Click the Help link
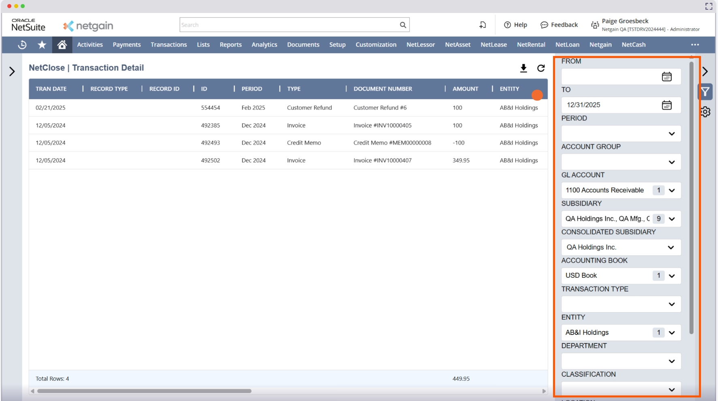The image size is (718, 401). [x=515, y=25]
